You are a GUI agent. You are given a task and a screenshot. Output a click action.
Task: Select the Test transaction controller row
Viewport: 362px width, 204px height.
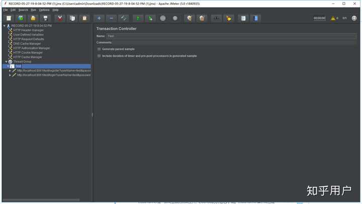(x=47, y=66)
